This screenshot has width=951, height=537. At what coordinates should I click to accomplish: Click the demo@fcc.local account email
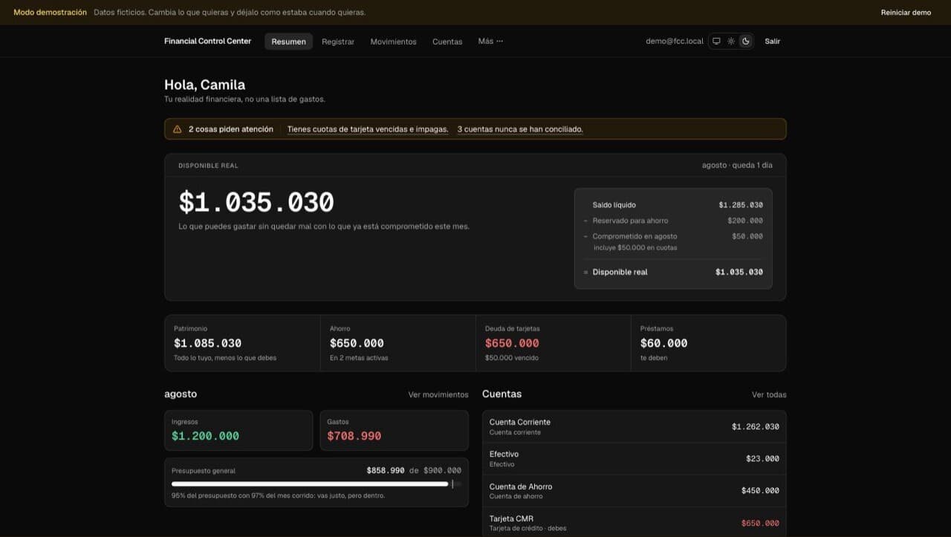tap(675, 42)
